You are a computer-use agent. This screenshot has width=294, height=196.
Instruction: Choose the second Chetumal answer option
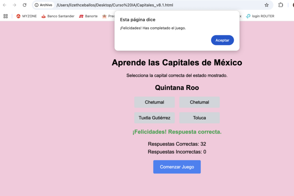click(x=199, y=102)
